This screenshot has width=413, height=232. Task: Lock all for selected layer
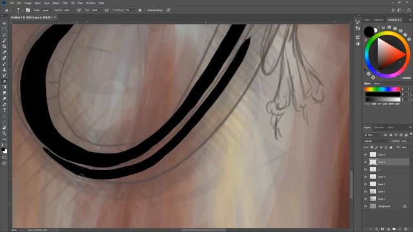pyautogui.click(x=391, y=148)
